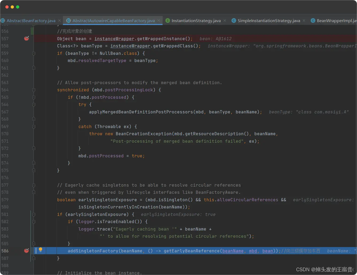This screenshot has height=275, width=357.
Task: Click the //完成对象的创建 comment on line 556
Action: [74, 31]
